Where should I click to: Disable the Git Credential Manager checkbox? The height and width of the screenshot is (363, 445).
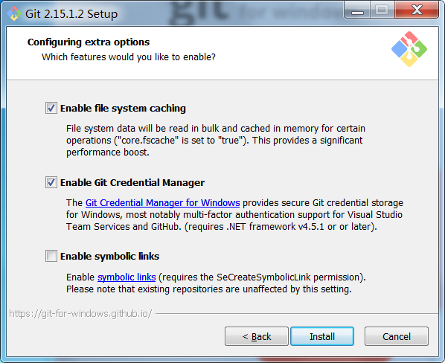pos(51,182)
